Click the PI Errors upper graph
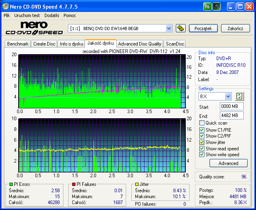The width and height of the screenshot is (256, 210). tap(102, 81)
